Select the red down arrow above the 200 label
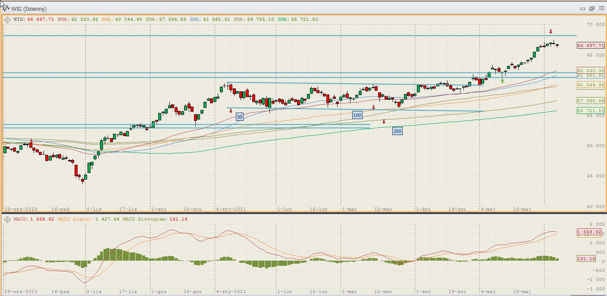Screen dimensions: 607x296 click(384, 122)
